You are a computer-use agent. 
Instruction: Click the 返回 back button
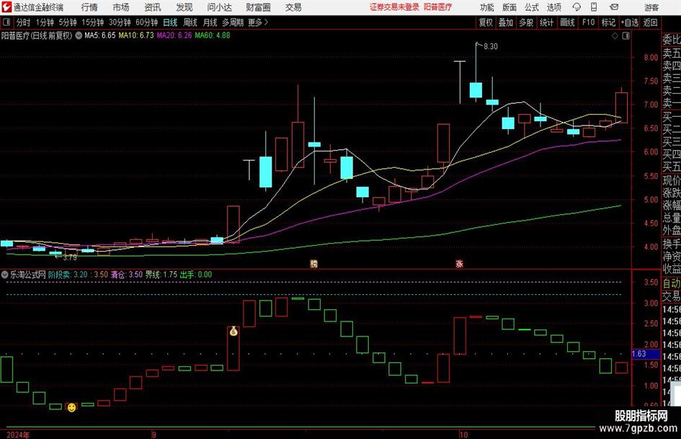(650, 22)
